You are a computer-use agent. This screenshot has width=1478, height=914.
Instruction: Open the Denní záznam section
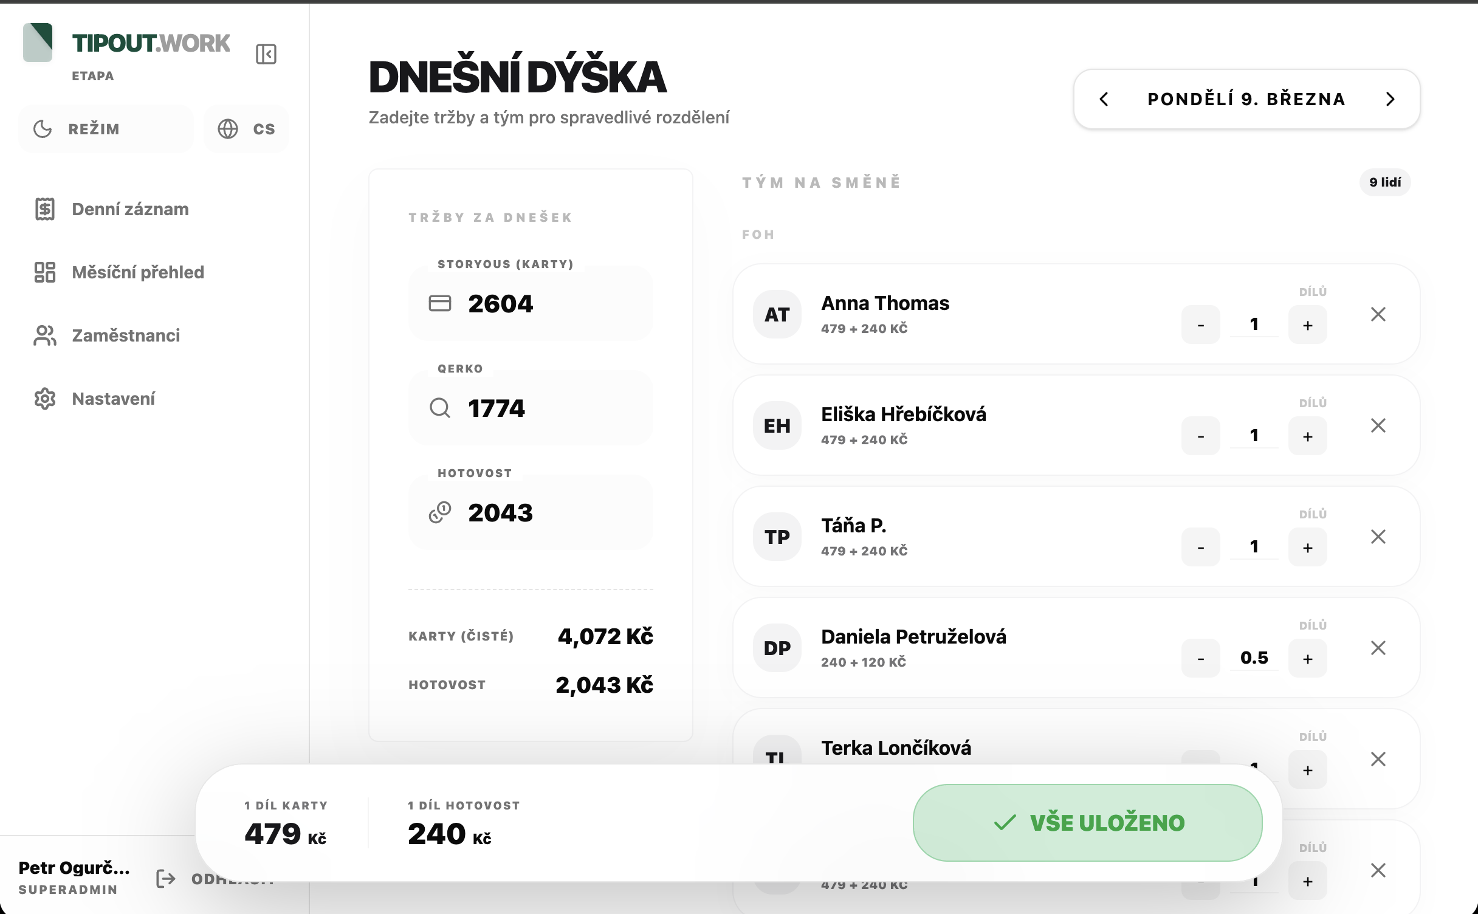pyautogui.click(x=130, y=209)
